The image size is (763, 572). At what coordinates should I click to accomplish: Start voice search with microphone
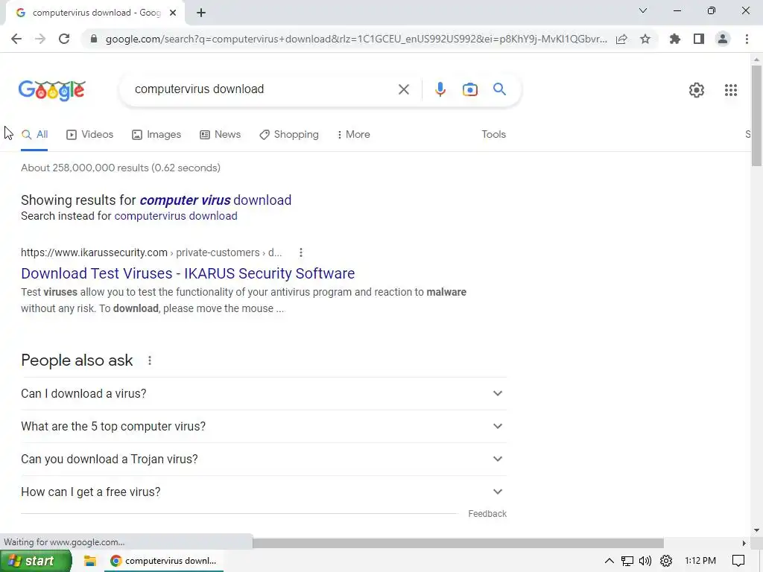tap(440, 89)
